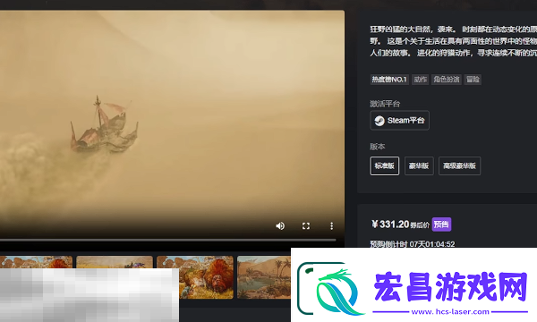Click the purple 预售 badge

(x=441, y=225)
